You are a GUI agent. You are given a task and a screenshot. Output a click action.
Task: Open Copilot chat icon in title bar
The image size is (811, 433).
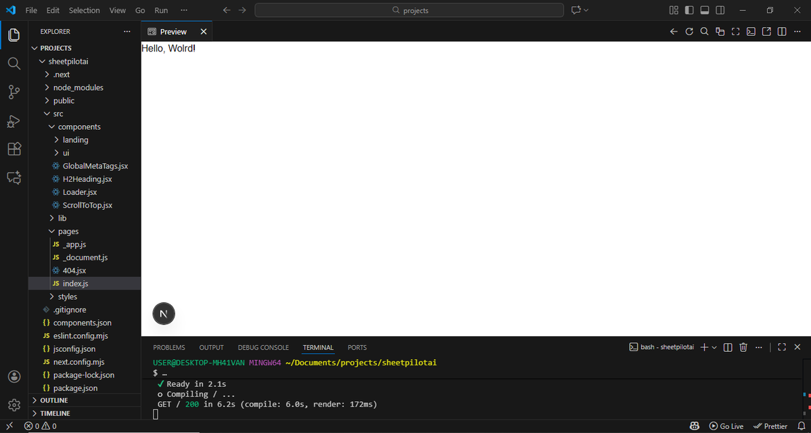[x=576, y=10]
